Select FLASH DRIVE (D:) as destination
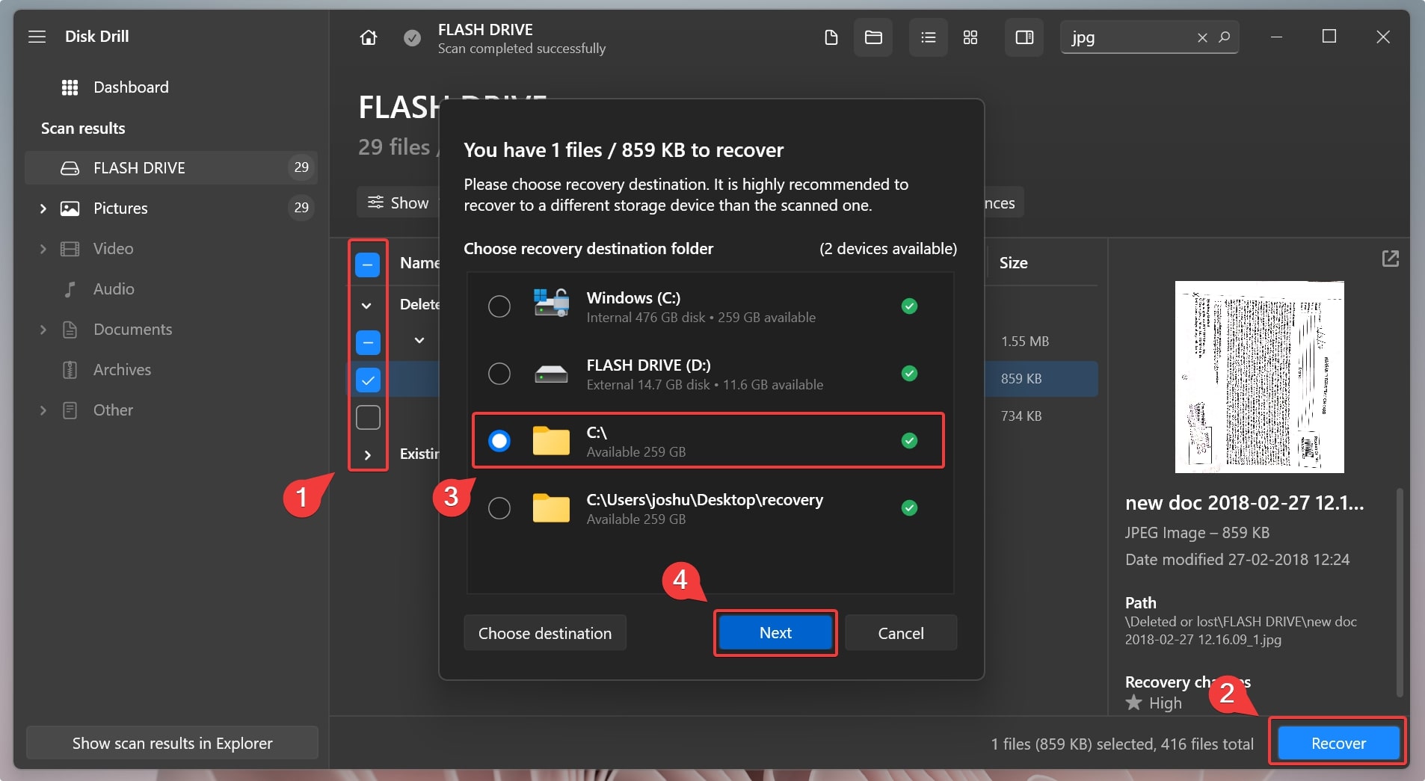The image size is (1425, 781). coord(499,374)
